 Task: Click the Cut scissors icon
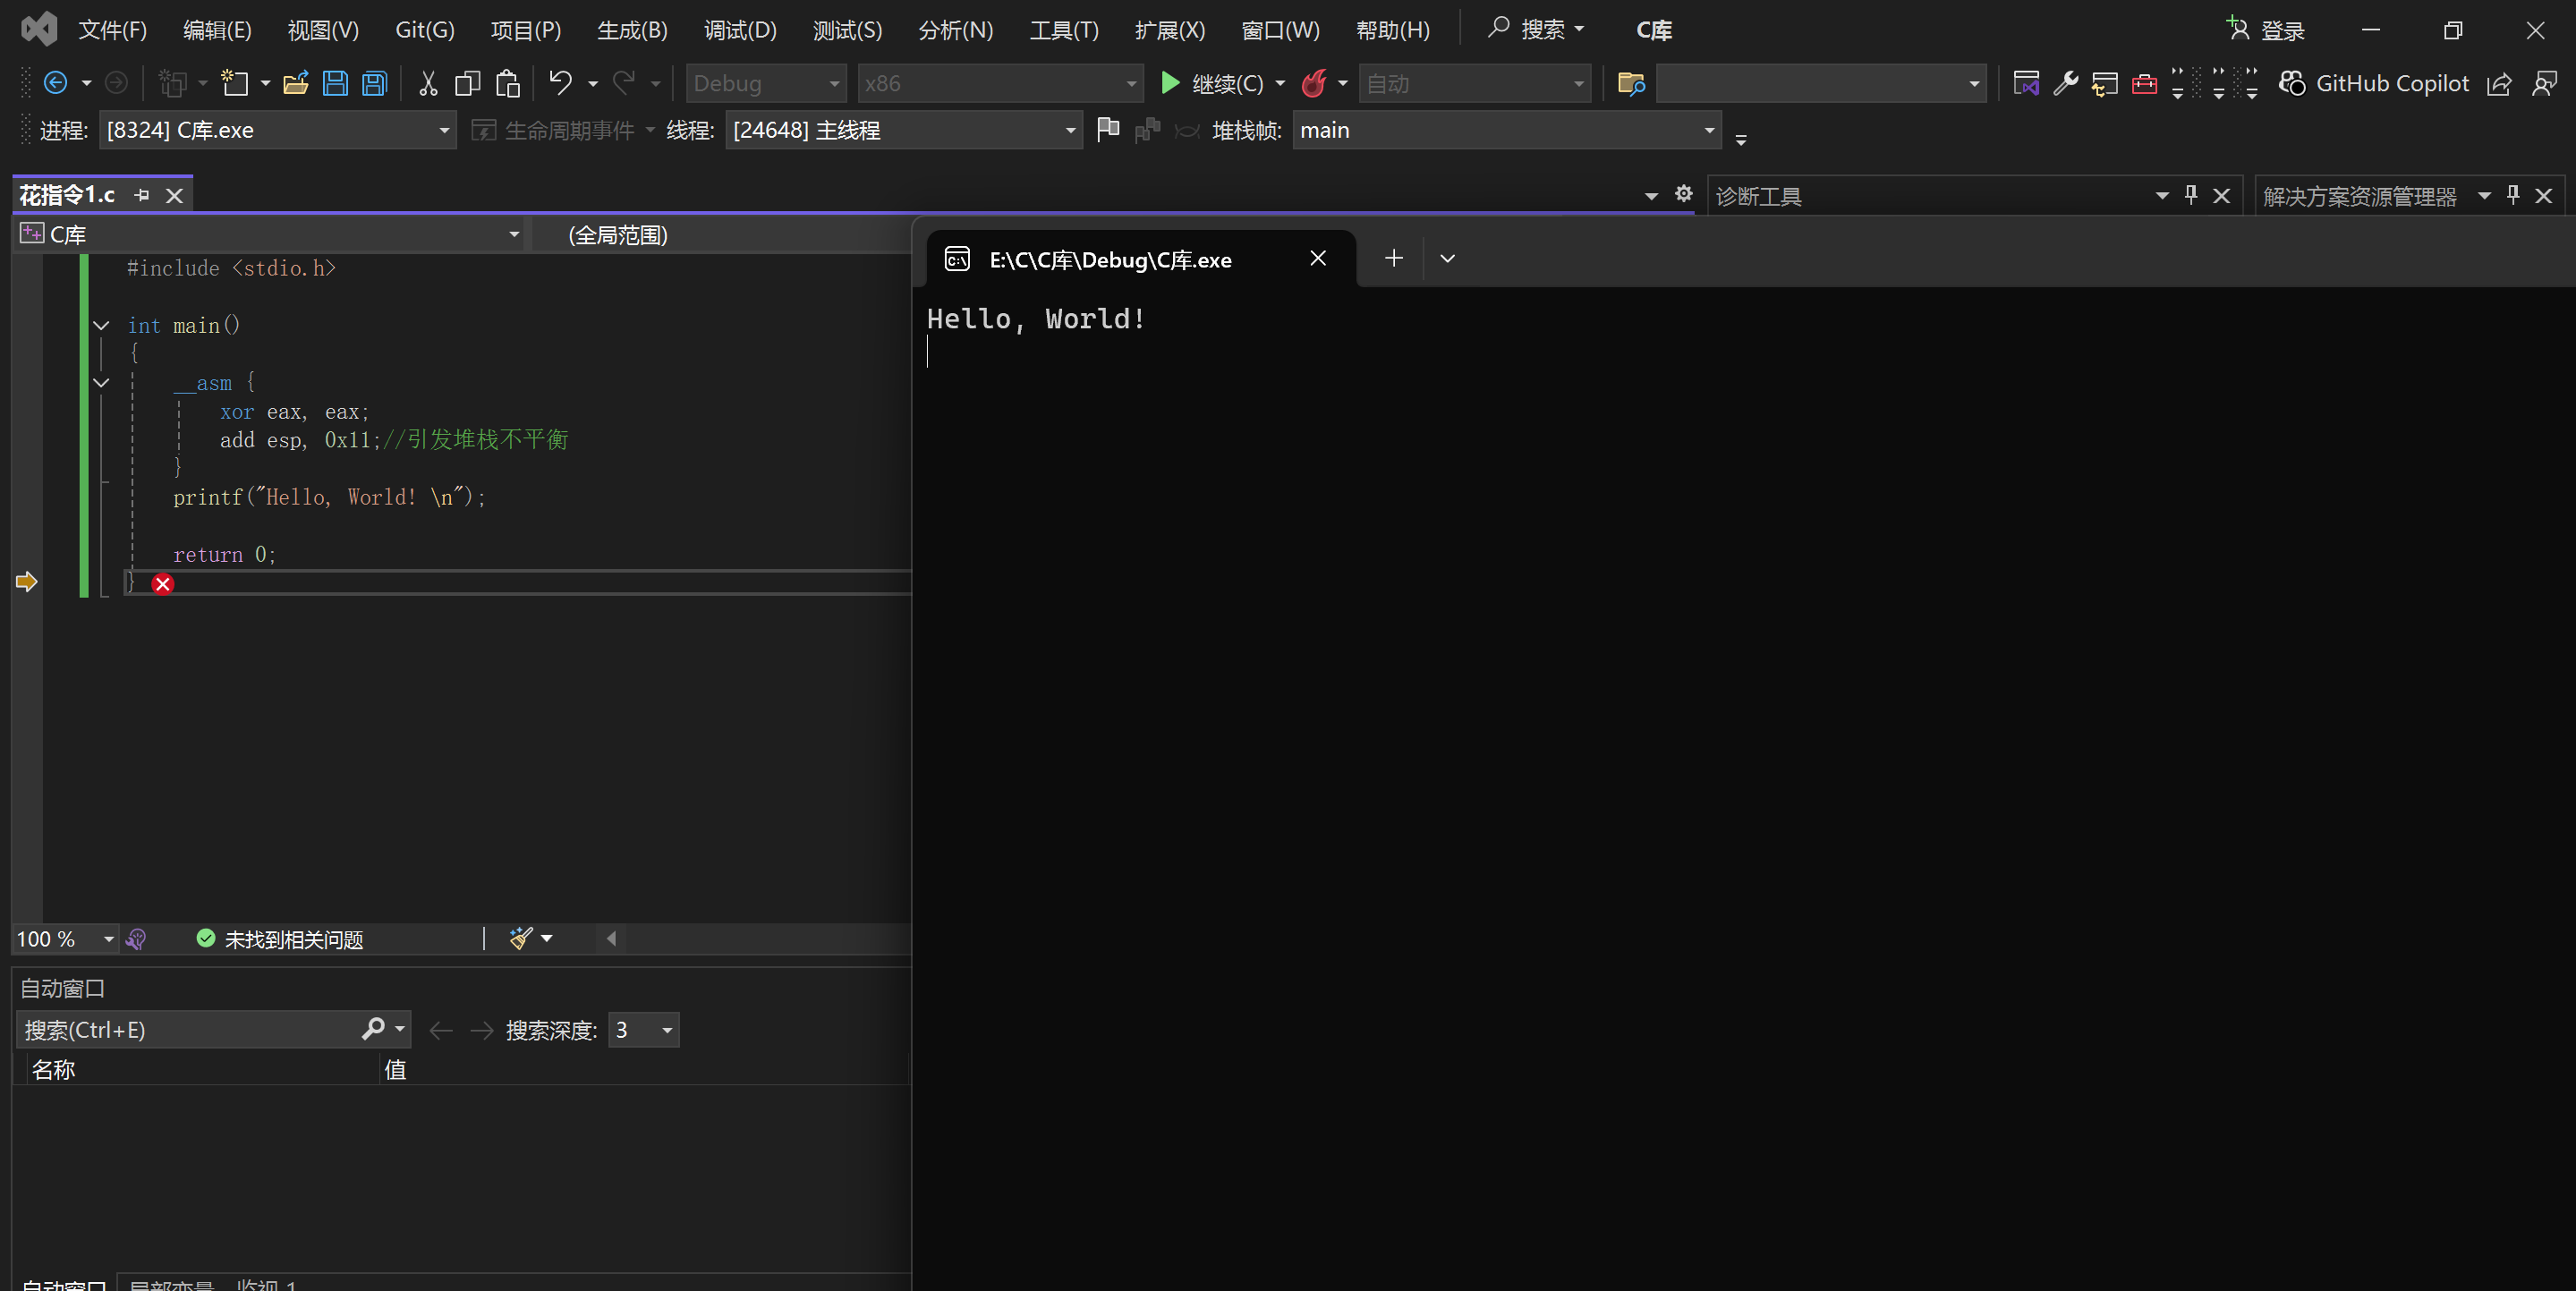[428, 83]
